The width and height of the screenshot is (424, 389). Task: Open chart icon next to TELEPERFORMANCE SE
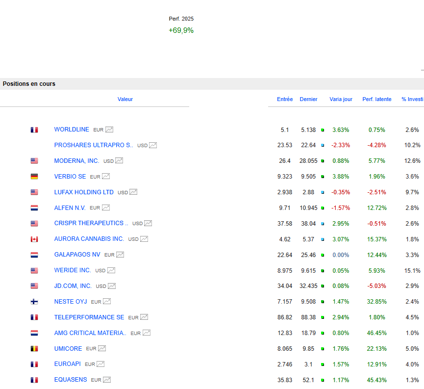click(144, 317)
